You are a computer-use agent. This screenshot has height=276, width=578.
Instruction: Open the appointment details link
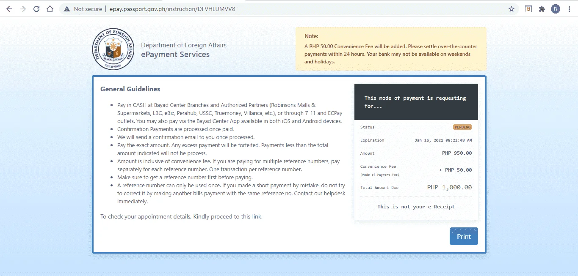pos(257,217)
